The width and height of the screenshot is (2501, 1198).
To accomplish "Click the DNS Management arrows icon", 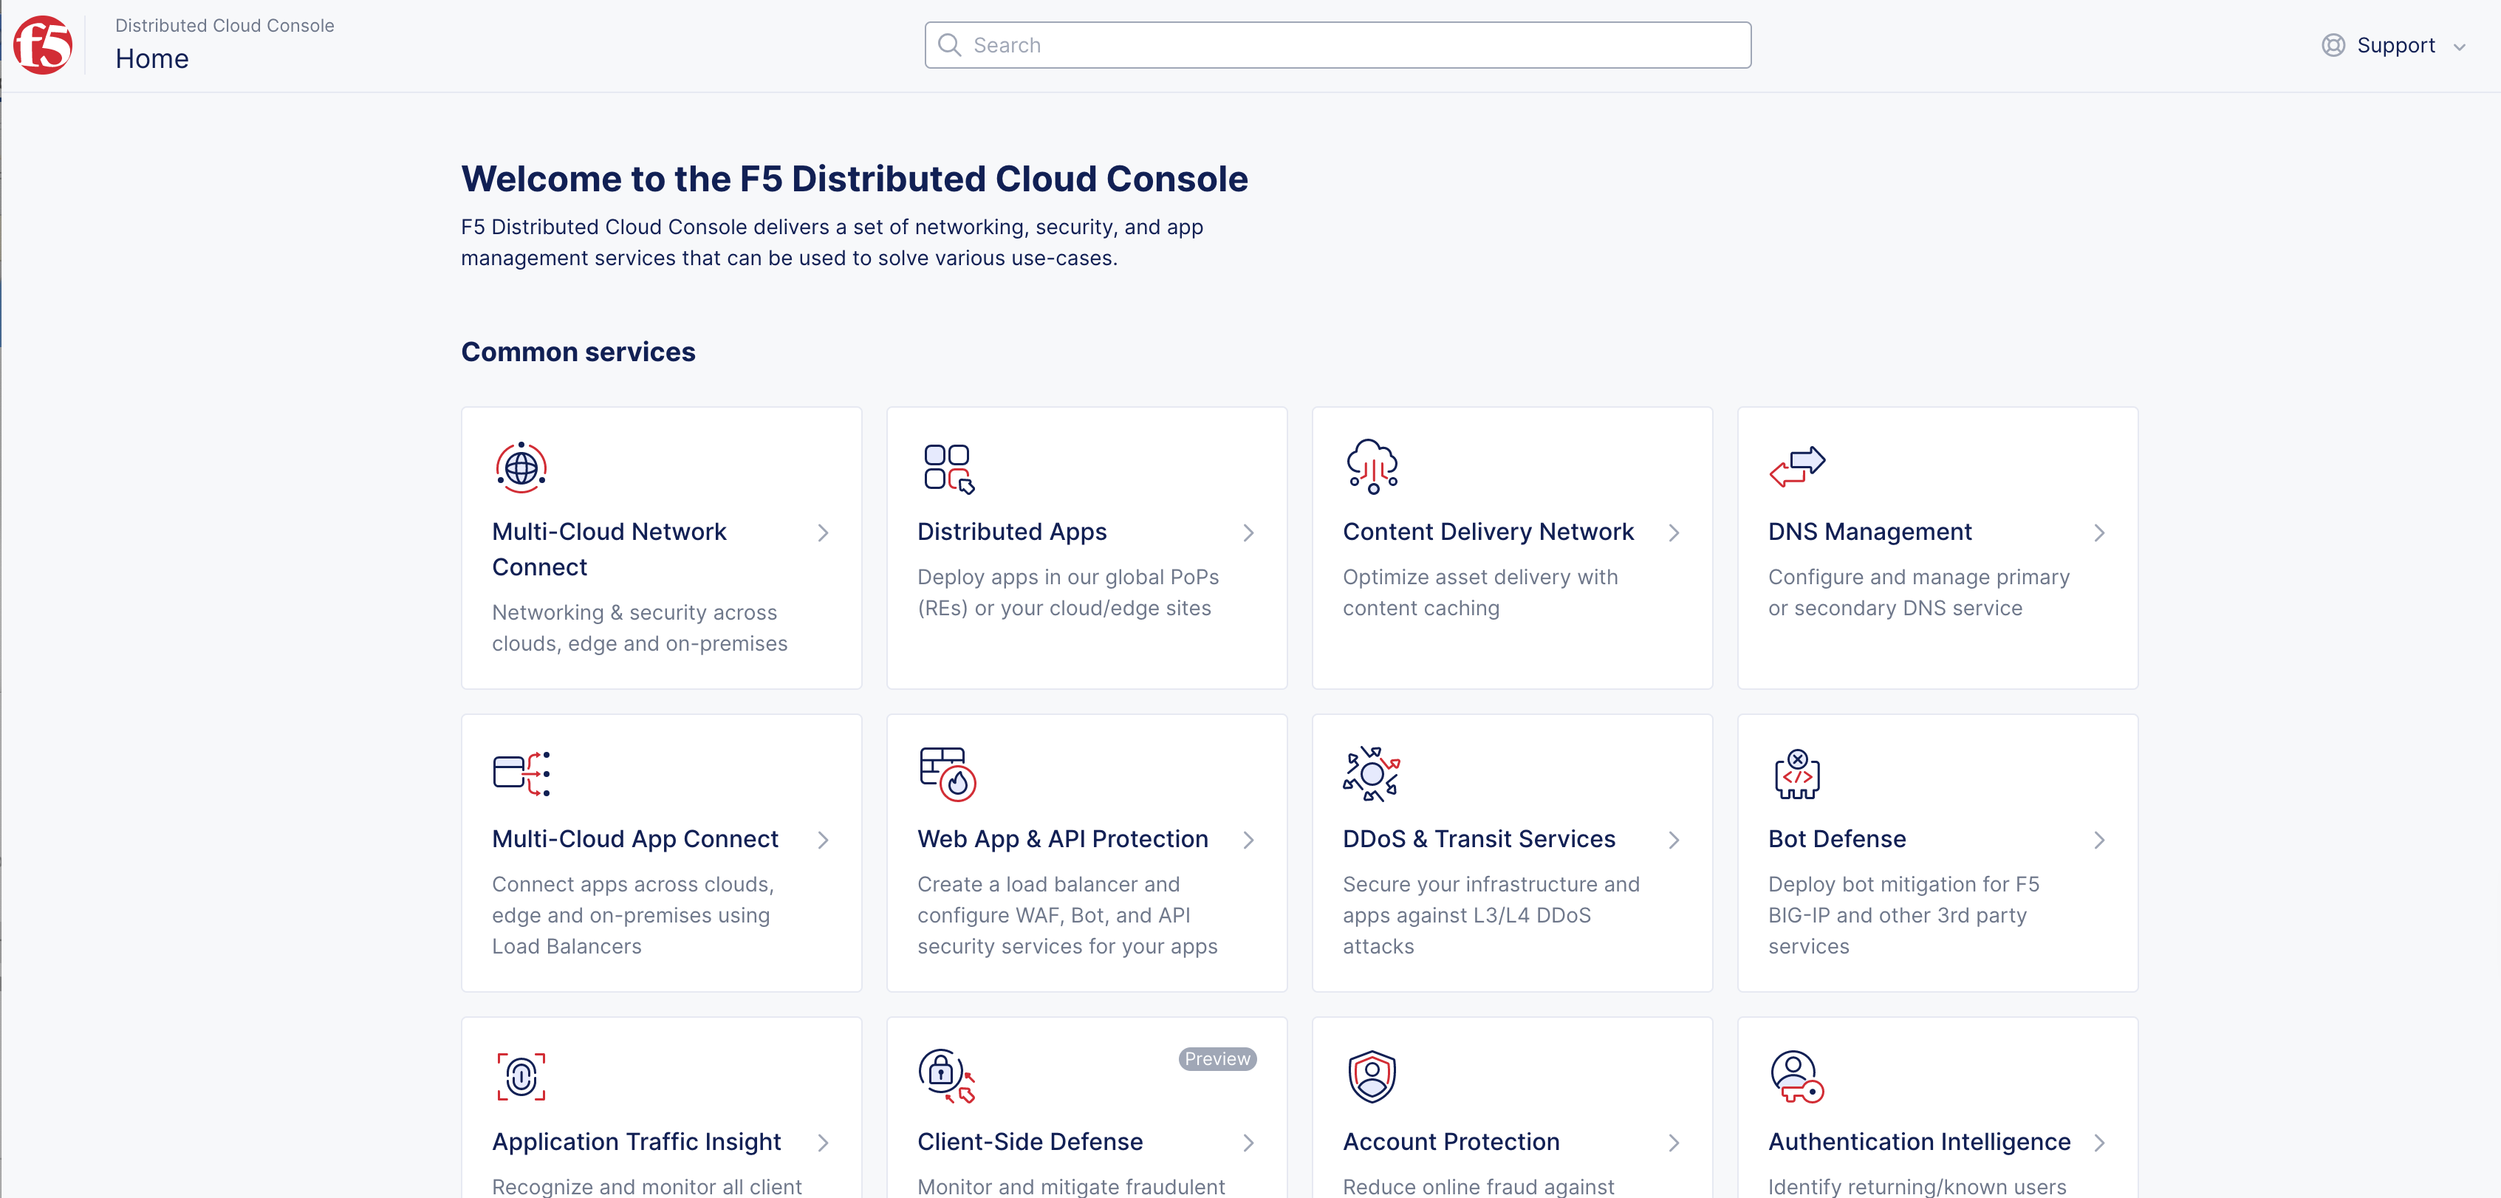I will pos(1796,467).
